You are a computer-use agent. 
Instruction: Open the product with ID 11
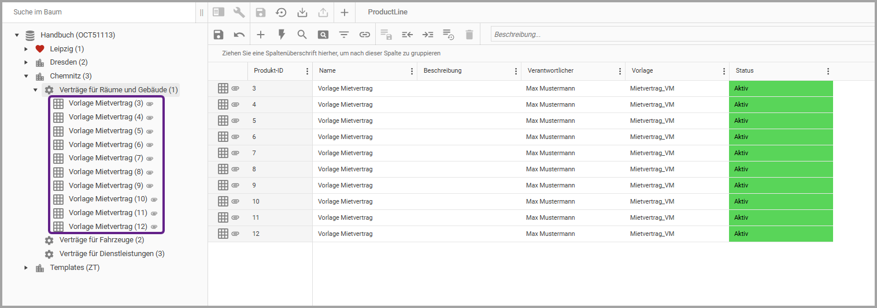(256, 217)
